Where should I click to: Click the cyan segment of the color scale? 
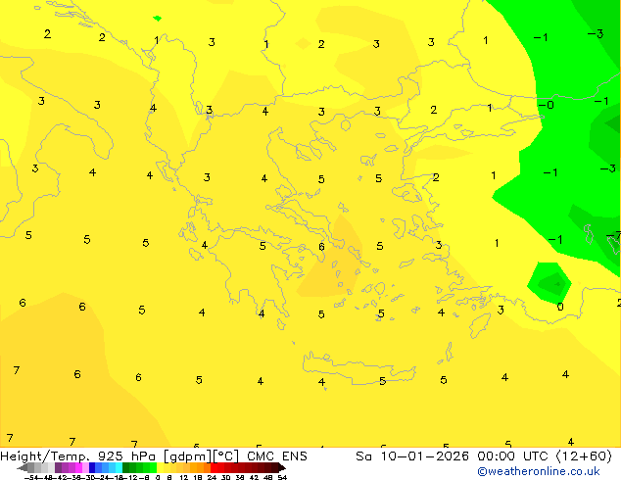(114, 468)
